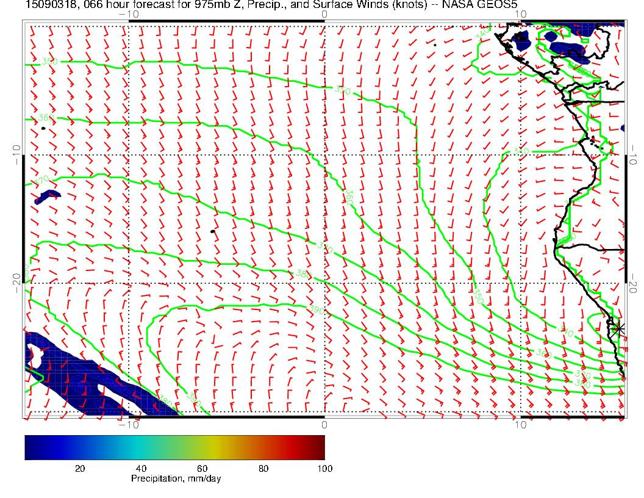Pick the cyan color at 40 on the colorbar
The height and width of the screenshot is (498, 644).
(x=141, y=447)
